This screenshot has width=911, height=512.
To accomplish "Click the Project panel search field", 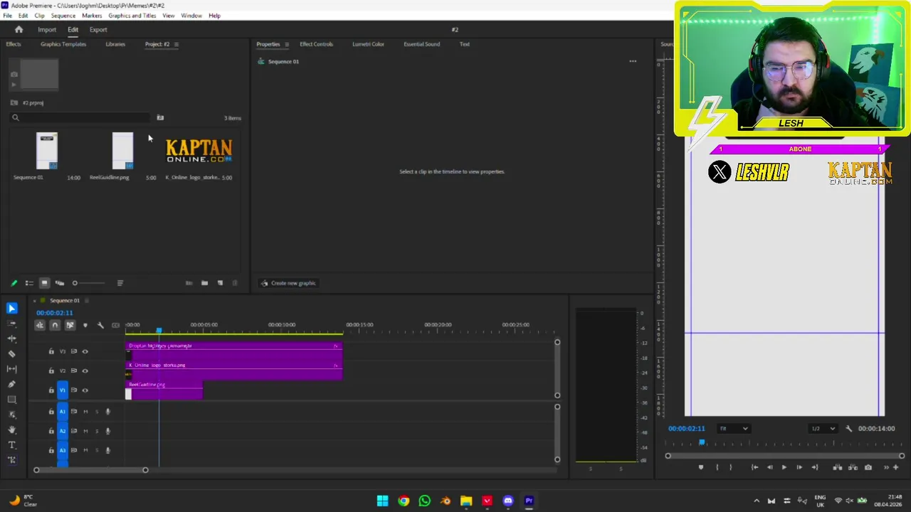I will pyautogui.click(x=80, y=118).
